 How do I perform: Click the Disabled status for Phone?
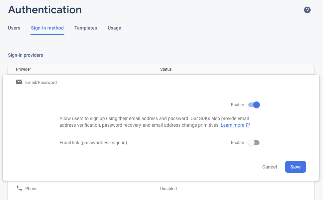coord(168,188)
